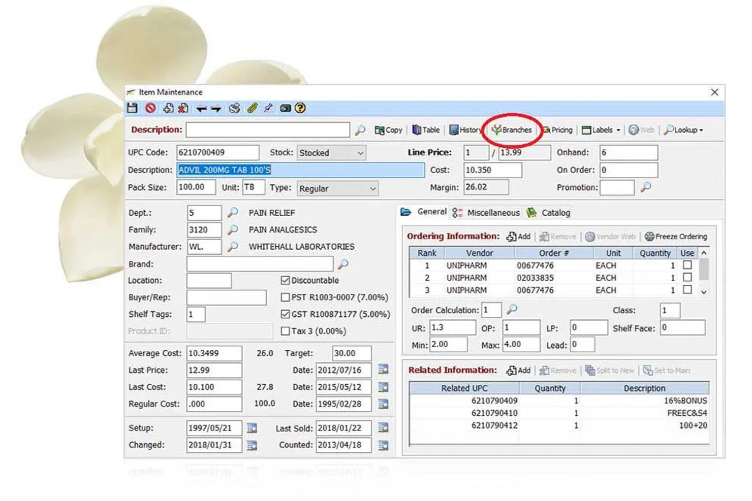Open calendar for Last Sold date
Screen dimensions: 752x501
click(x=384, y=428)
